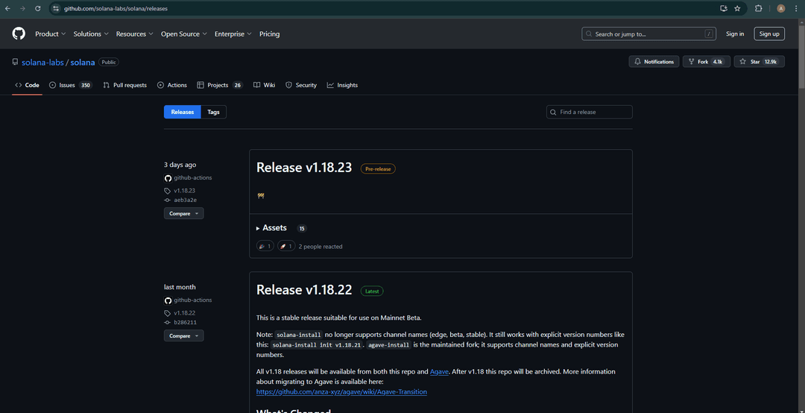The height and width of the screenshot is (413, 805).
Task: Fork the solana repository
Action: click(x=706, y=62)
